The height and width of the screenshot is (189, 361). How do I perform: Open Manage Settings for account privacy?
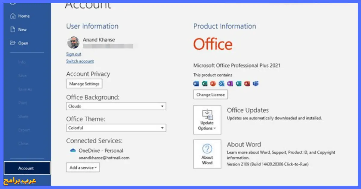pyautogui.click(x=84, y=84)
